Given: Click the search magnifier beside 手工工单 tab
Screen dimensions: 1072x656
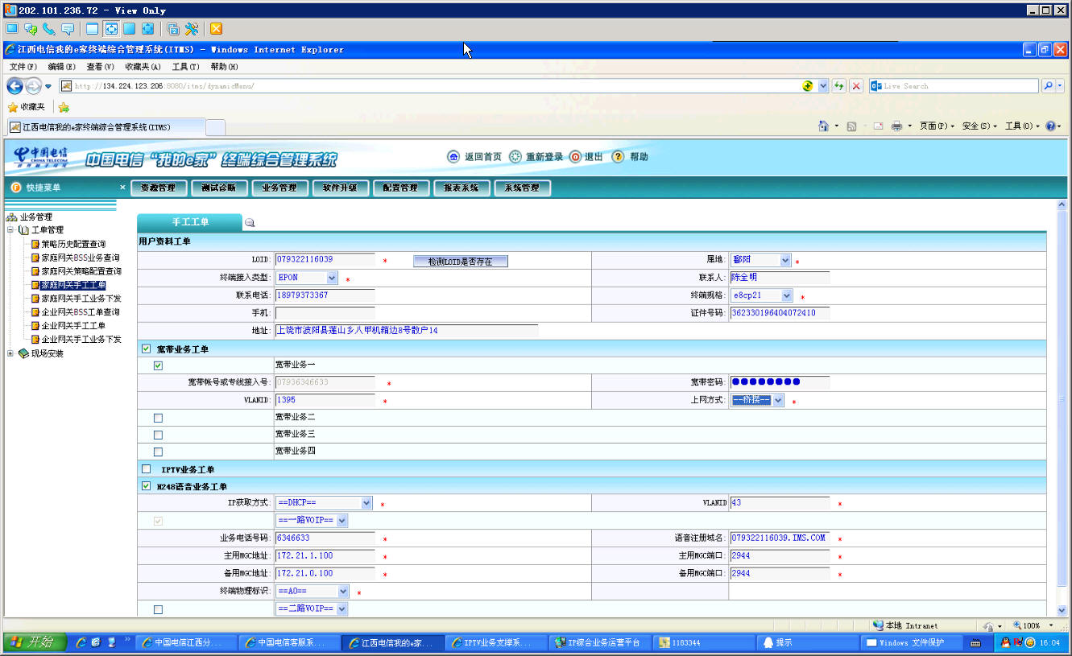Looking at the screenshot, I should click(x=250, y=223).
